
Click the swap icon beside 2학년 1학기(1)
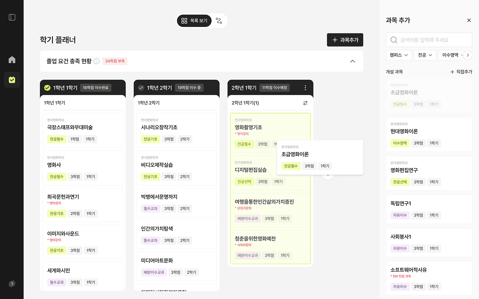[305, 103]
